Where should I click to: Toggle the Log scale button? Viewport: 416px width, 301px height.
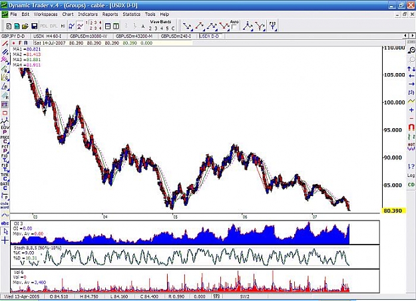click(x=411, y=175)
